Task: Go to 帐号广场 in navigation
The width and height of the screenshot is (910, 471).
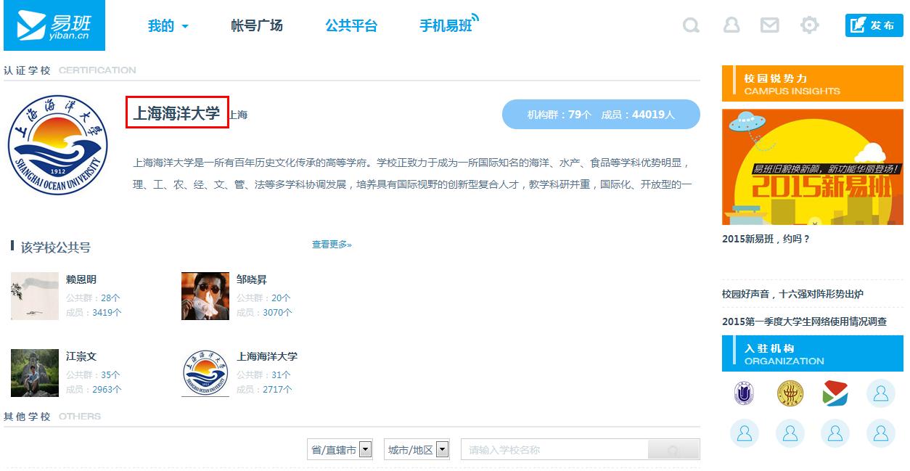Action: click(256, 26)
